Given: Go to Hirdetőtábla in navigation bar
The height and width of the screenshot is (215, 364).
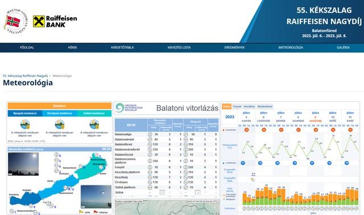Looking at the screenshot, I should pyautogui.click(x=122, y=47).
